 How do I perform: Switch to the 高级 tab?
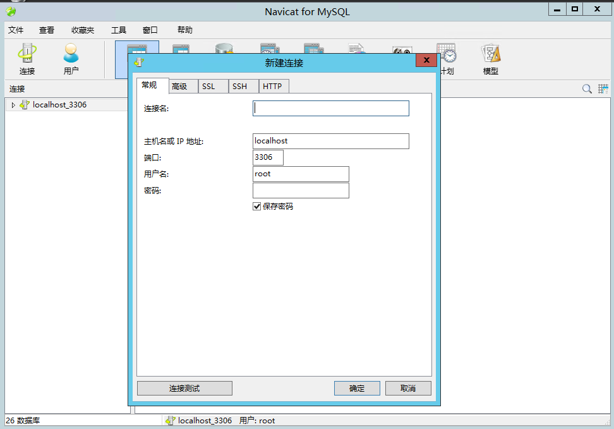point(183,86)
